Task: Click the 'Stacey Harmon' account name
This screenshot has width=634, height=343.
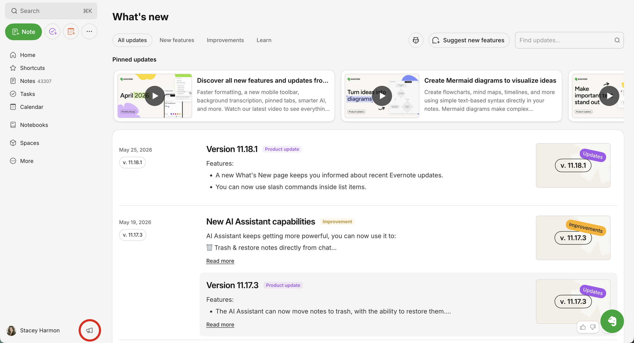Action: (40, 330)
